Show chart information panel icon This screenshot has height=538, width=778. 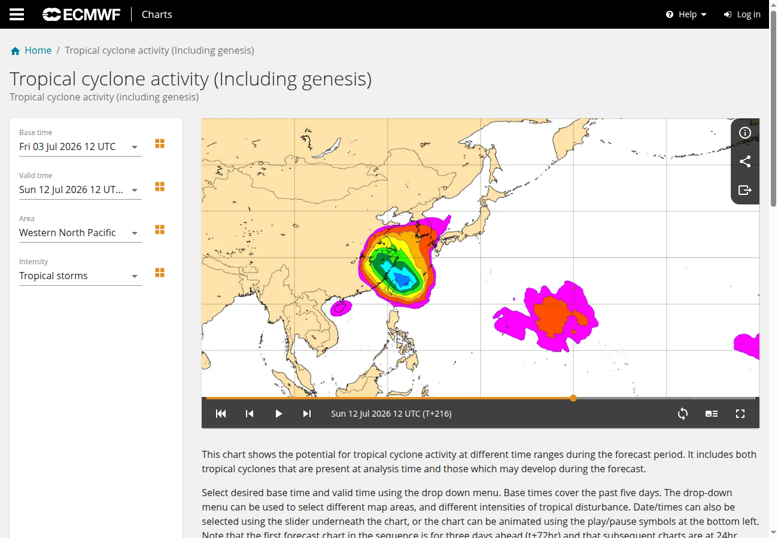pyautogui.click(x=745, y=133)
